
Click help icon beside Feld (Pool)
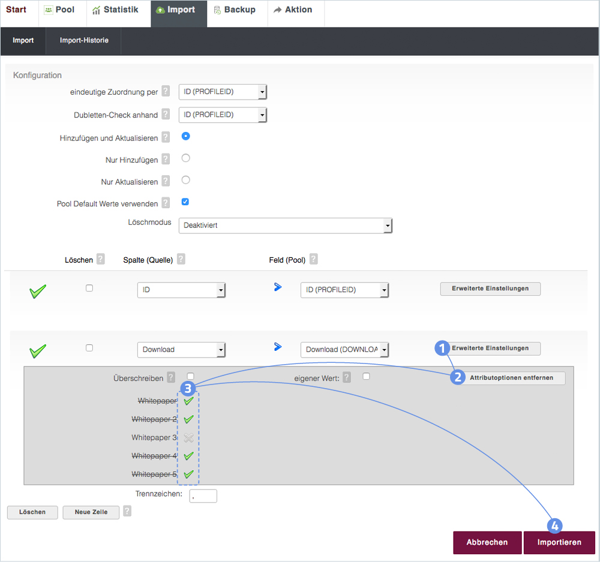[x=313, y=259]
